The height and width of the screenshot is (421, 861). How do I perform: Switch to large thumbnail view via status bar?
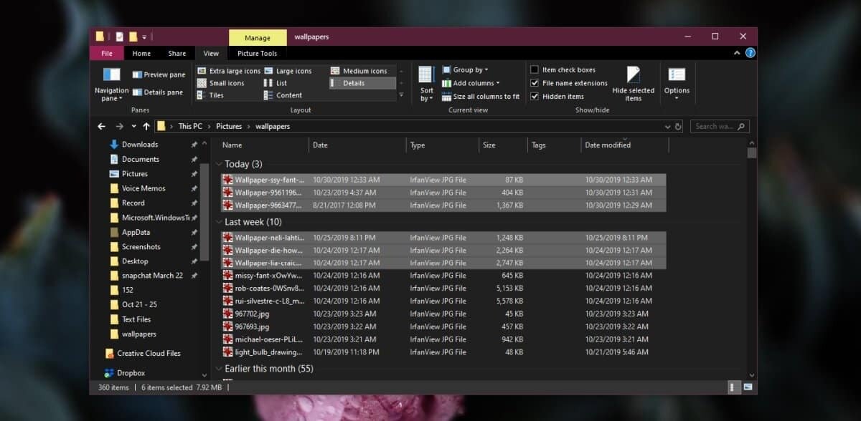[x=747, y=387]
